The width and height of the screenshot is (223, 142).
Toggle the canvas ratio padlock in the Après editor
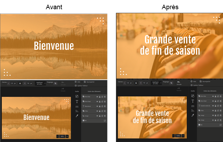pyautogui.click(x=136, y=83)
